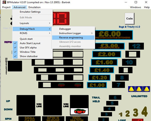This screenshot has height=121, width=151.
Task: Minimize the BFMulator window
Action: 126,2
